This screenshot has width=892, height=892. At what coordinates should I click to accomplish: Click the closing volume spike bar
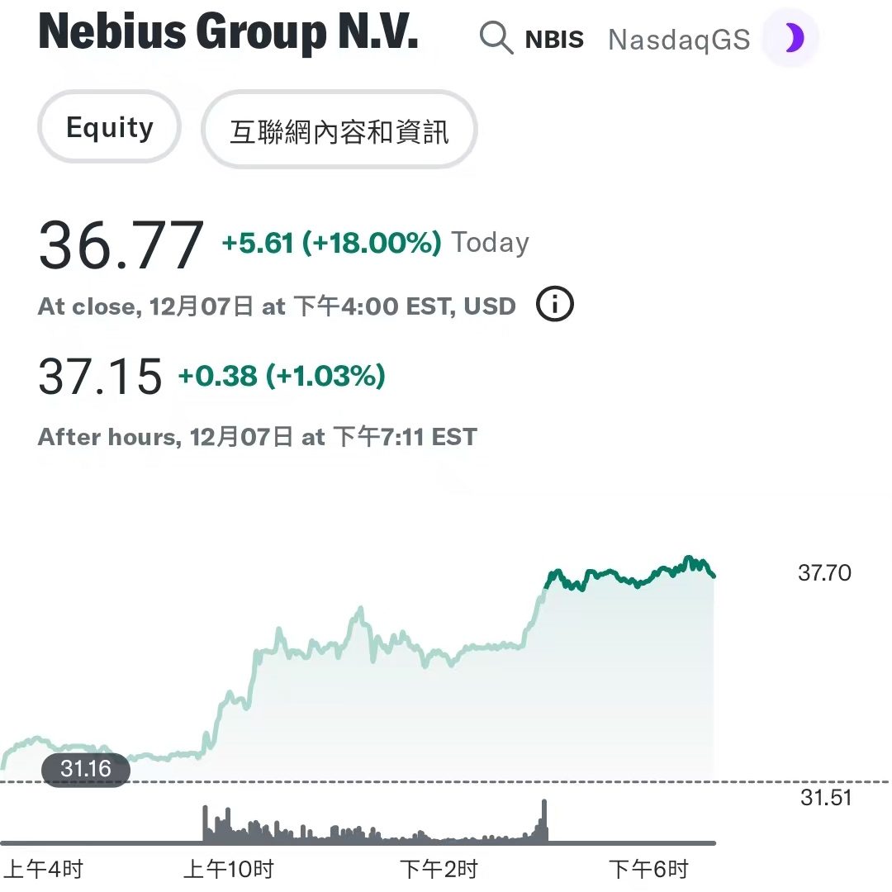[544, 820]
